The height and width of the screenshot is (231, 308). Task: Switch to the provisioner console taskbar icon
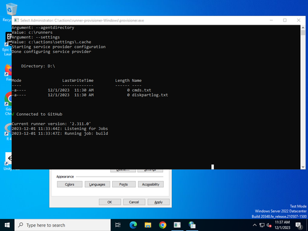tap(177, 225)
